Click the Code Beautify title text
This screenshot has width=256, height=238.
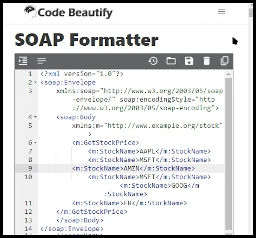[x=75, y=13]
